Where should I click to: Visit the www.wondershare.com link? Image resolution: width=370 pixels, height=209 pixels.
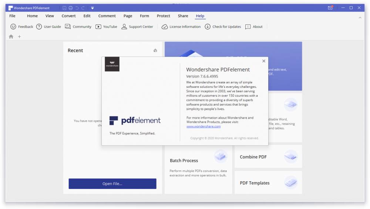pos(203,126)
